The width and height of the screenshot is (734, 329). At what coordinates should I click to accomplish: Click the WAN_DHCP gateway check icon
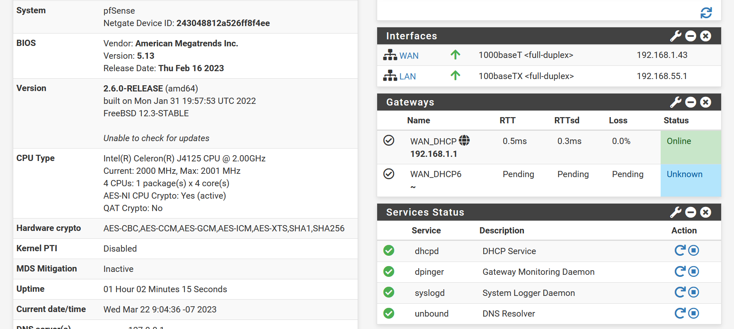tap(389, 141)
